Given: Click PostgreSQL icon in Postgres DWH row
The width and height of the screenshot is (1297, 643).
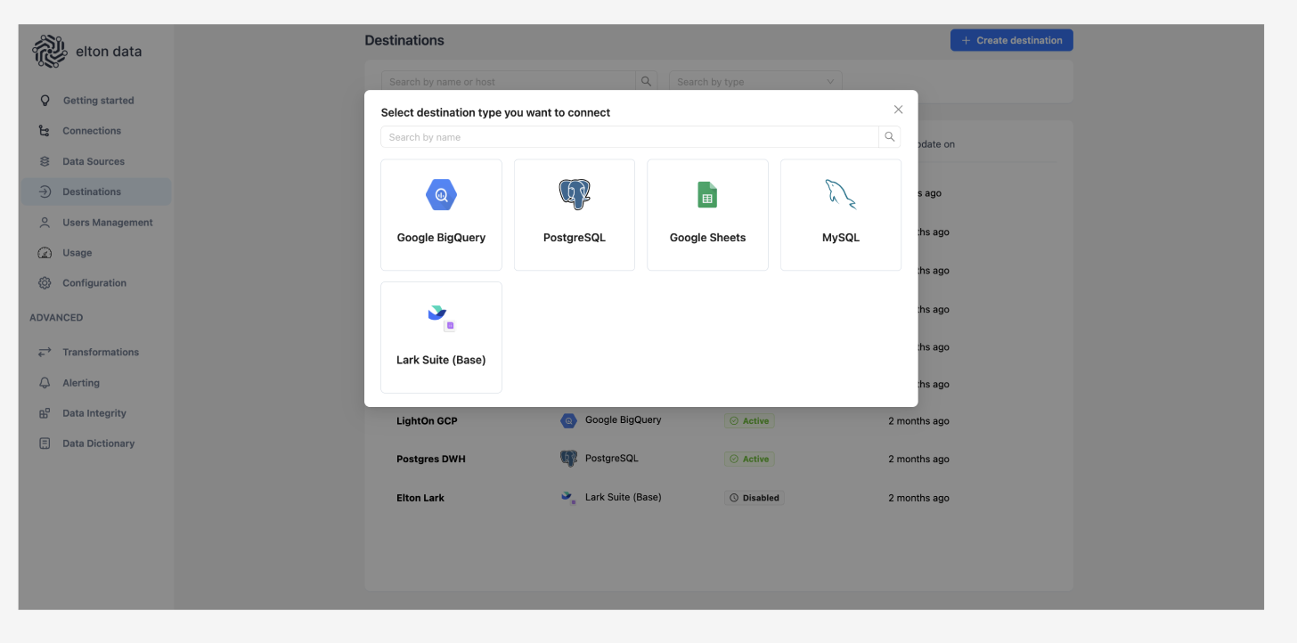Looking at the screenshot, I should 568,459.
